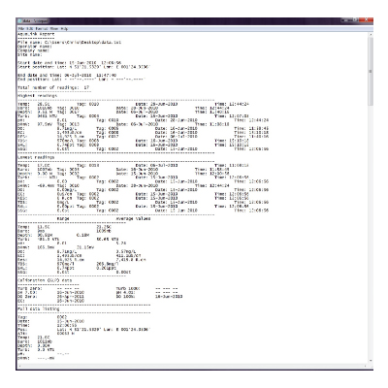Open the File menu
This screenshot has width=388, height=388.
pos(21,29)
